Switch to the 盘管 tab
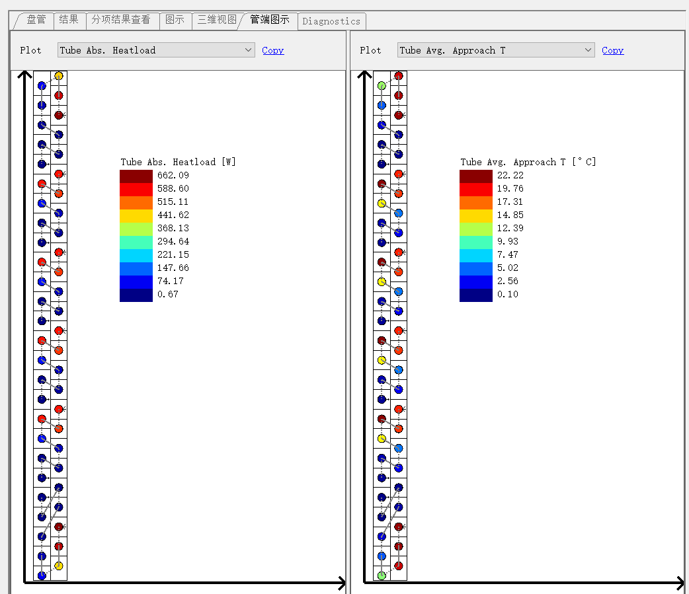The width and height of the screenshot is (689, 594). pos(36,20)
